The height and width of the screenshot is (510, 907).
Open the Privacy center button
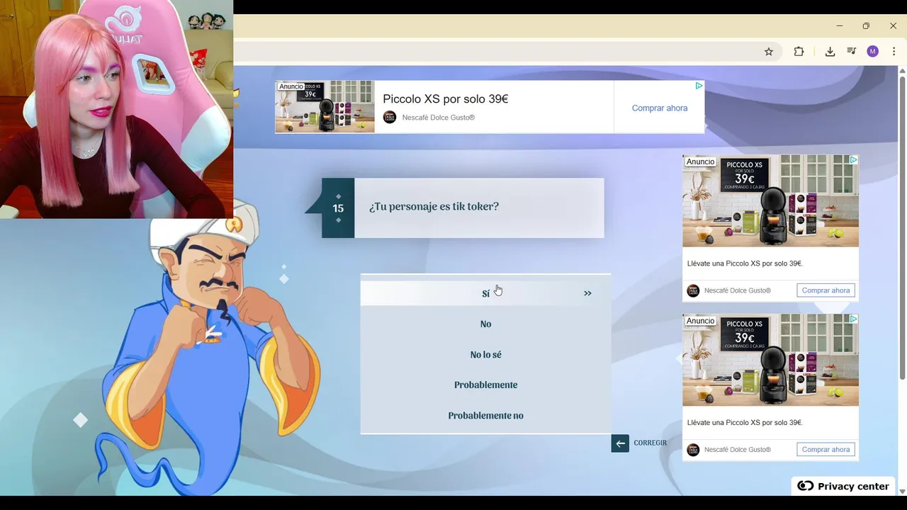pyautogui.click(x=843, y=486)
